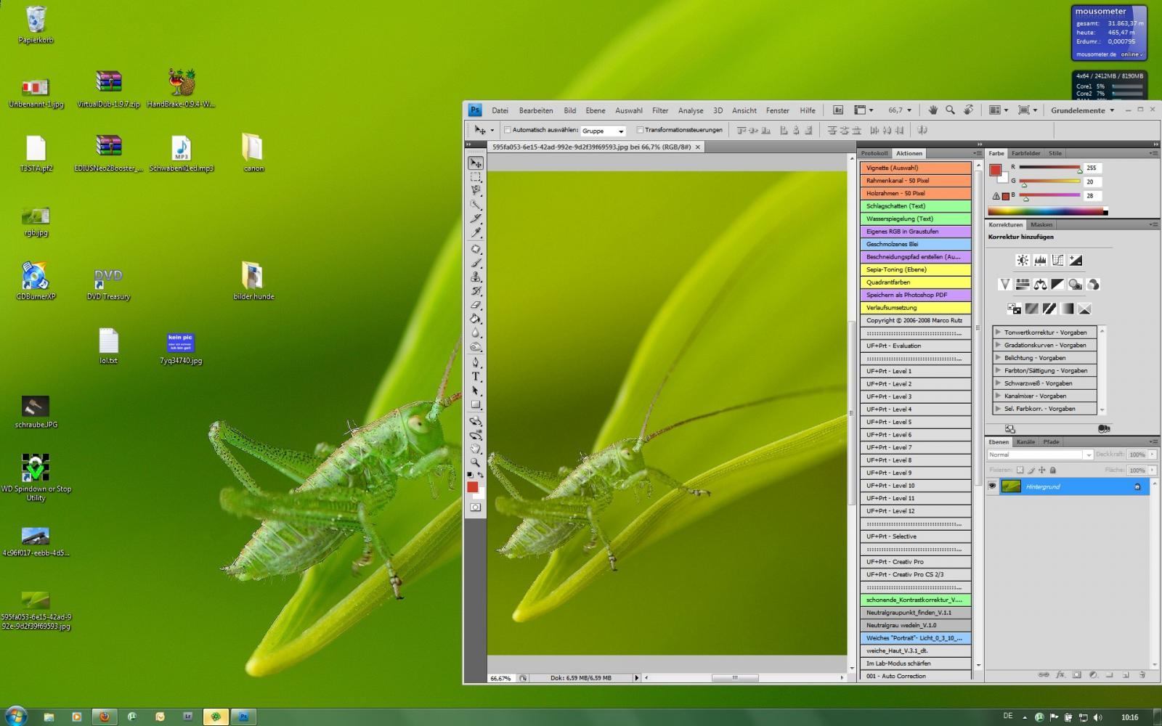Screen dimensions: 1162x726
Task: Open the Gruppe dropdown in options bar
Action: [x=603, y=131]
